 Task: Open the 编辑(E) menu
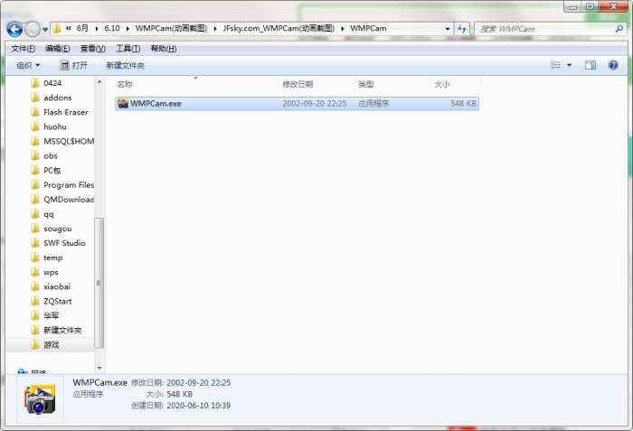pos(58,49)
